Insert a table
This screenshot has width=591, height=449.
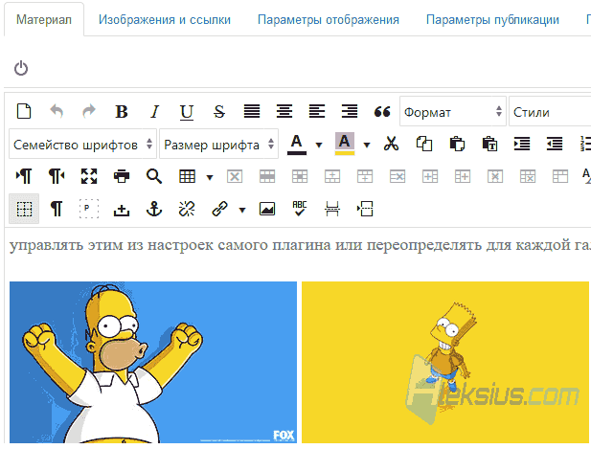(x=187, y=176)
